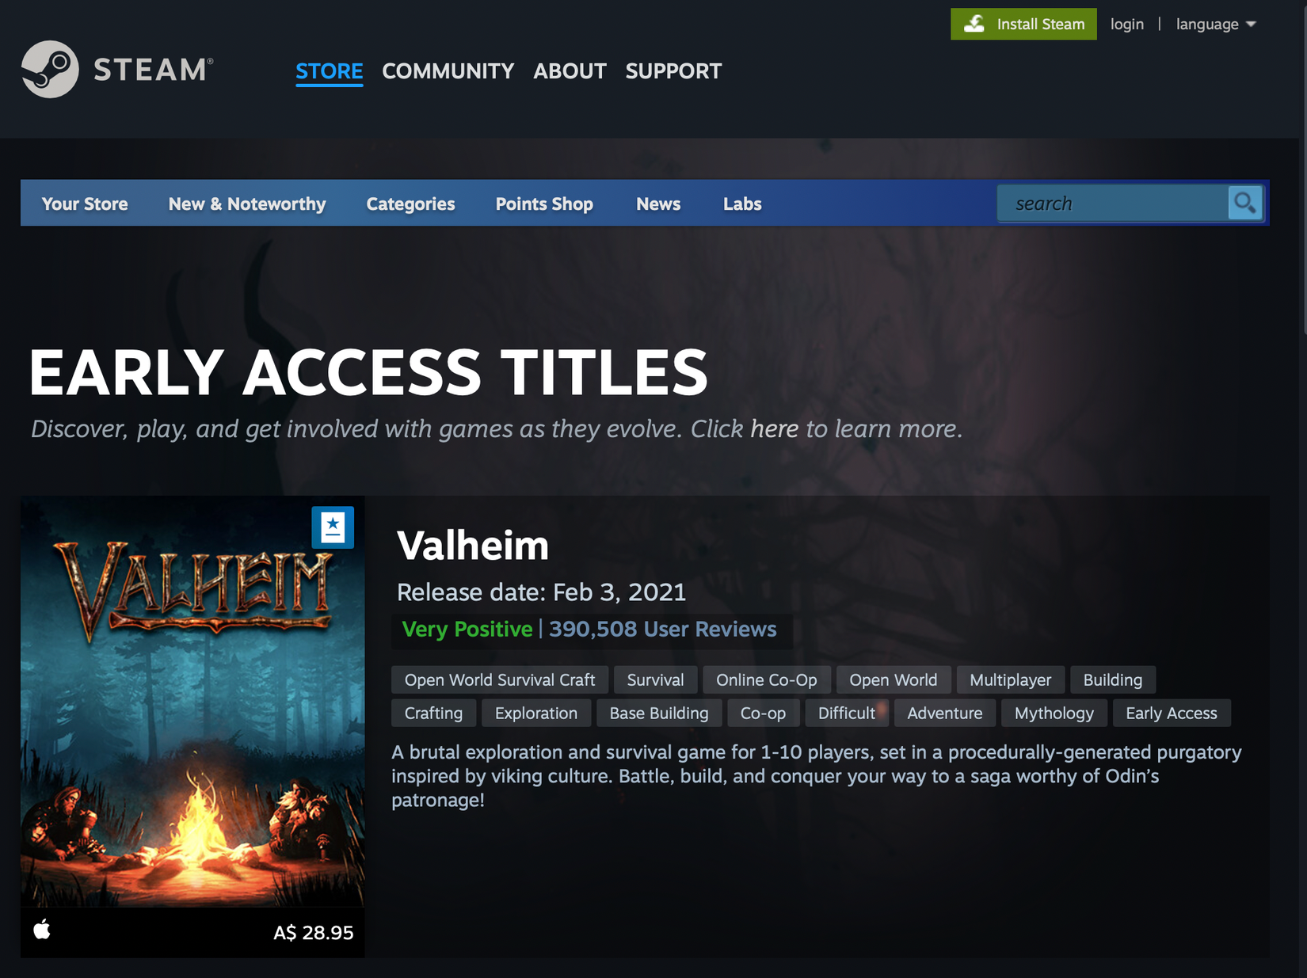The width and height of the screenshot is (1307, 978).
Task: Open the Categories menu
Action: tap(410, 204)
